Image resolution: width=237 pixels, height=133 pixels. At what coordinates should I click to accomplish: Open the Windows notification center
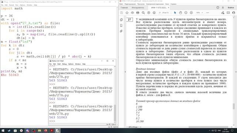pyautogui.click(x=232, y=130)
